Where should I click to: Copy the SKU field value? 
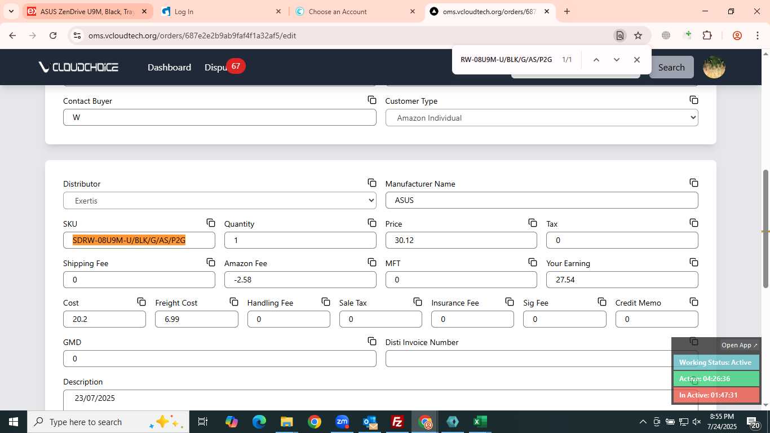click(x=211, y=223)
